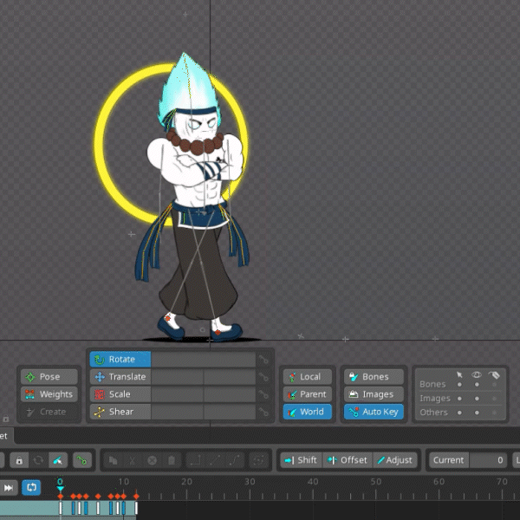This screenshot has height=520, width=520.
Task: Toggle the highlighted brush filter icon
Action: [x=58, y=460]
